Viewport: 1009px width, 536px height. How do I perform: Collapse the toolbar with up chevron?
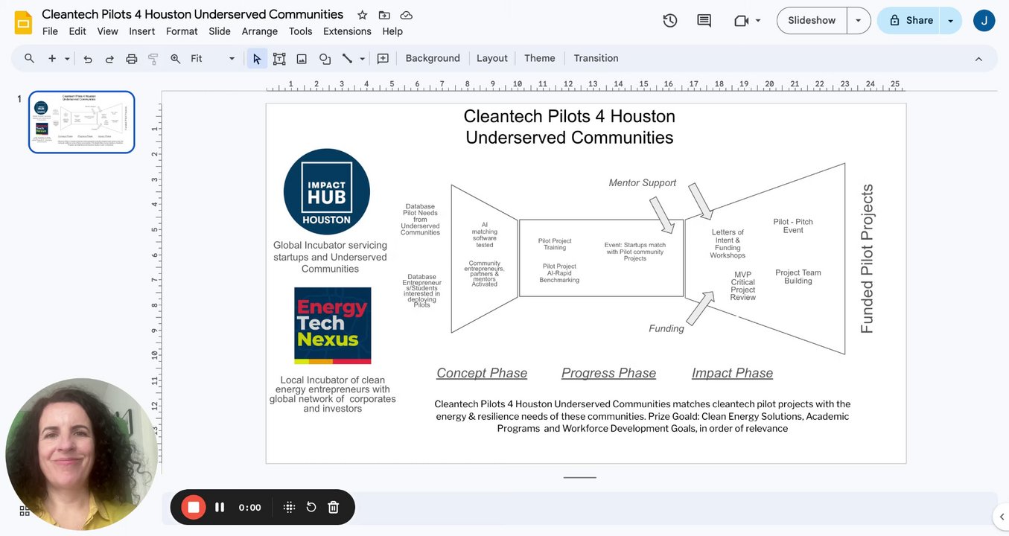(978, 59)
